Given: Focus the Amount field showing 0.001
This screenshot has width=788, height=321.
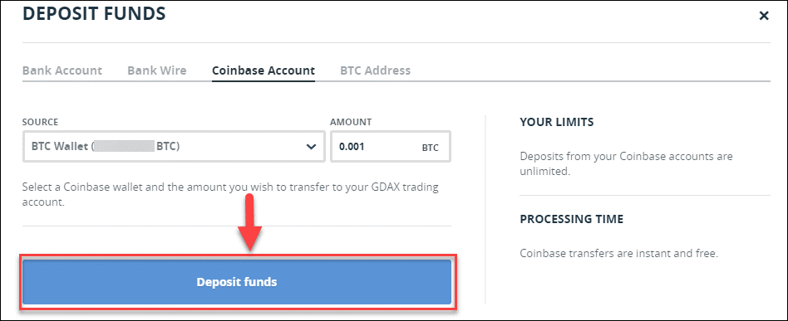Looking at the screenshot, I should (x=391, y=147).
